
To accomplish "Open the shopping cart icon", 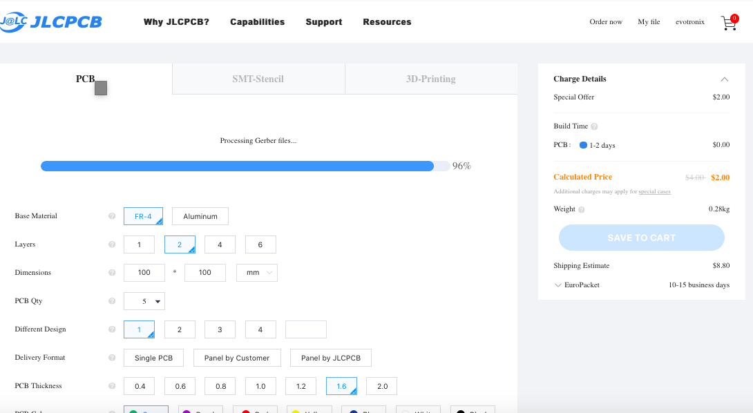I will pos(729,22).
